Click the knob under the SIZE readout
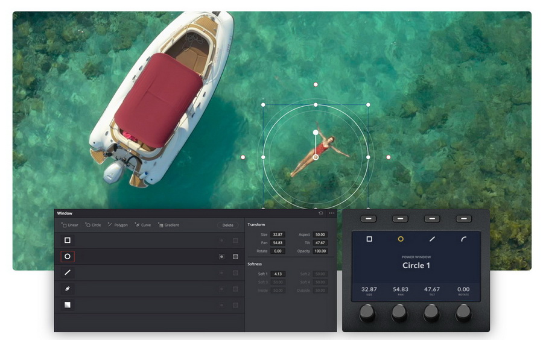The height and width of the screenshot is (340, 543). (x=367, y=312)
